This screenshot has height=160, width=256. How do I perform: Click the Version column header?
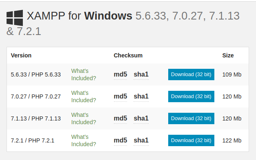(x=21, y=55)
